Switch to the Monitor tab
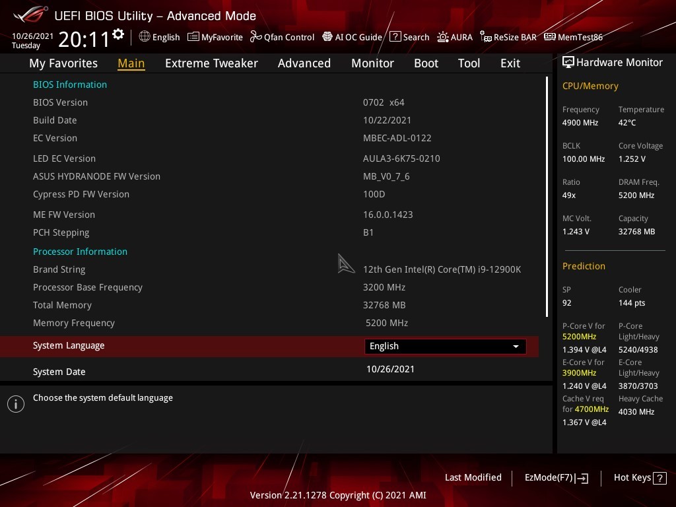676x507 pixels. (x=372, y=63)
